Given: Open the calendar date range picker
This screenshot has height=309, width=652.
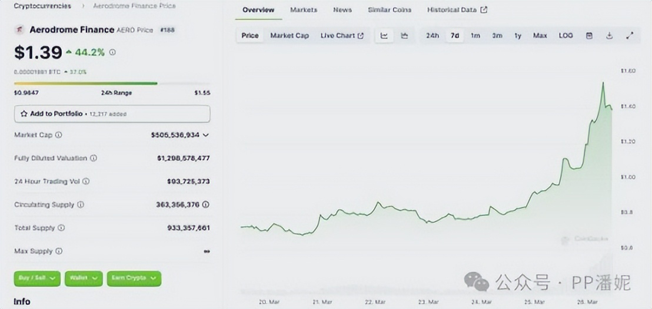Looking at the screenshot, I should pyautogui.click(x=589, y=36).
